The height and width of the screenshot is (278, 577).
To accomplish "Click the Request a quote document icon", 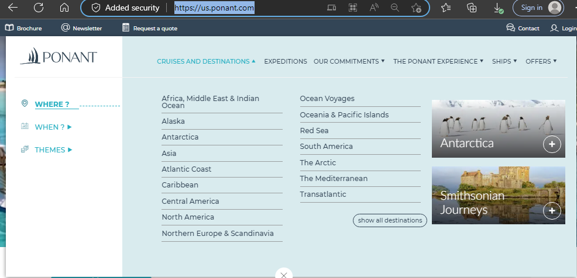I will (126, 27).
